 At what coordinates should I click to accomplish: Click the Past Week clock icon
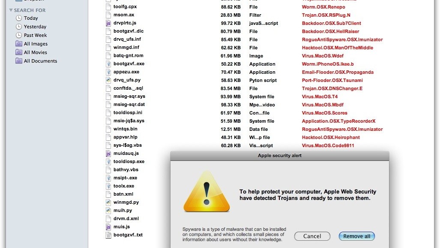(19, 35)
